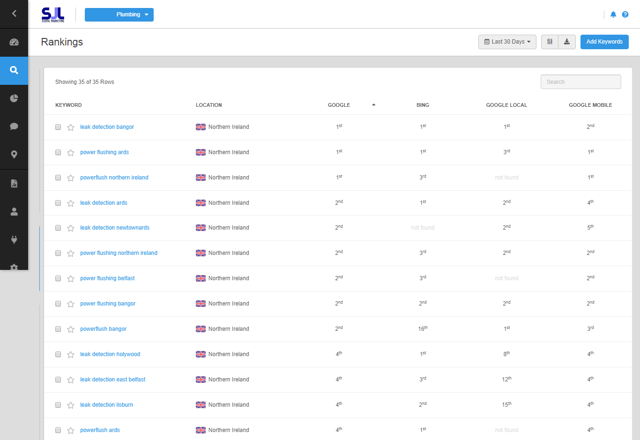The image size is (640, 440).
Task: Open column filter settings icon
Action: (550, 42)
